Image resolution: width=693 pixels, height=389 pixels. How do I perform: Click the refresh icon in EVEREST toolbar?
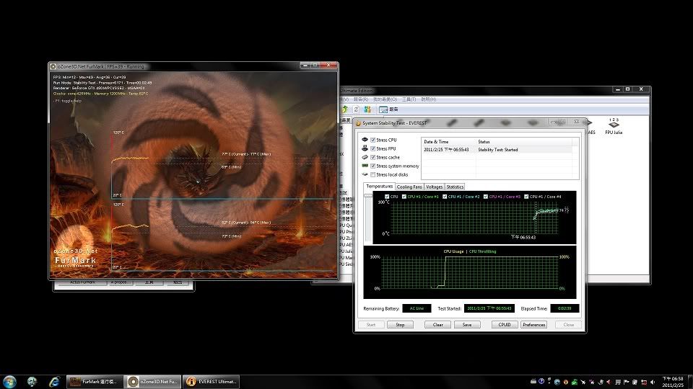(356, 109)
